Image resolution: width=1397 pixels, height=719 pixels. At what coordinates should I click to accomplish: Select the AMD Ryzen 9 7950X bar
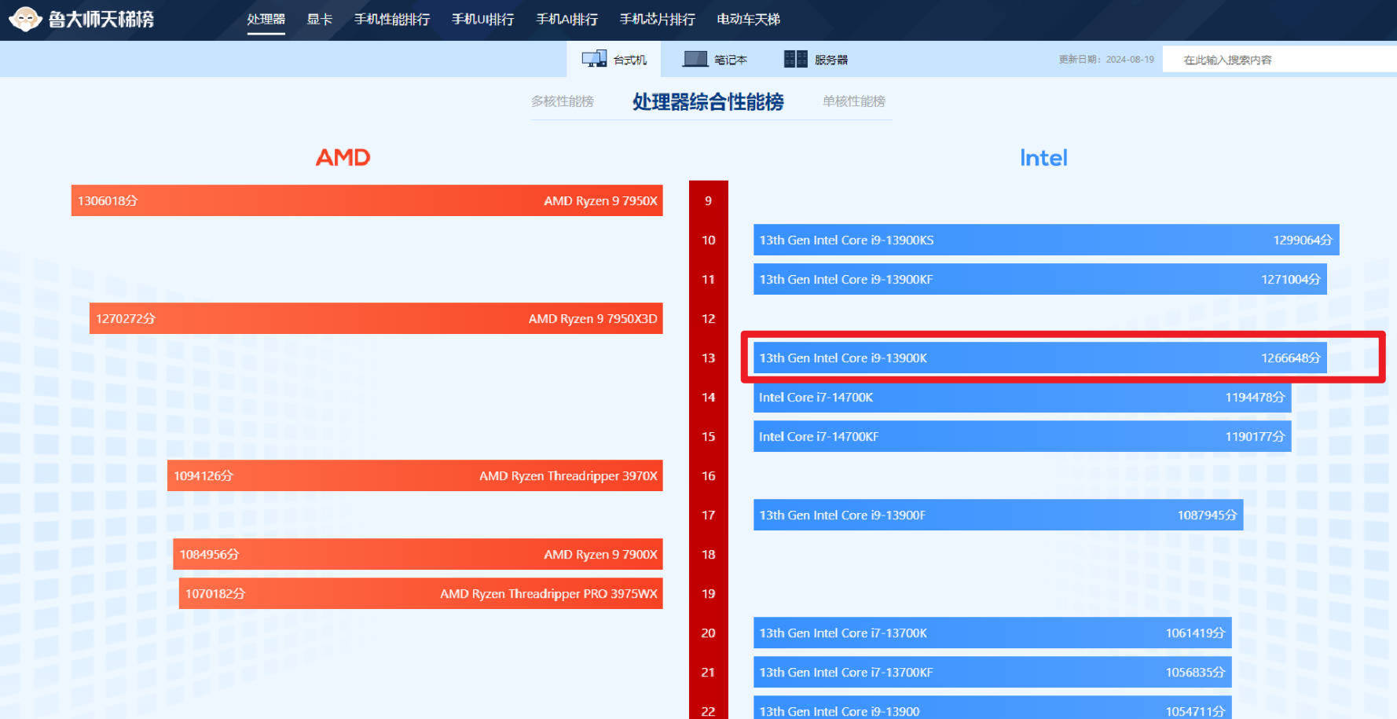coord(367,200)
